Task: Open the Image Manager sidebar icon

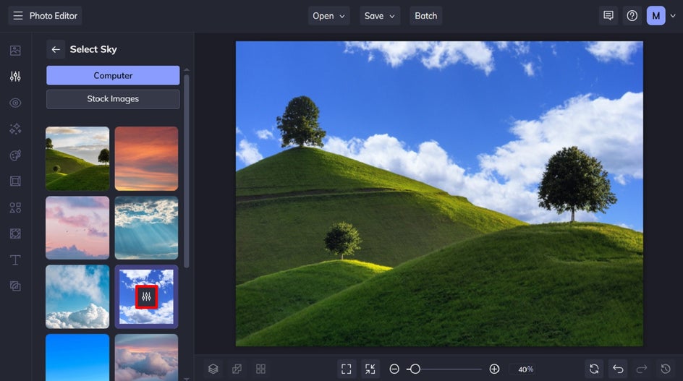Action: 15,51
